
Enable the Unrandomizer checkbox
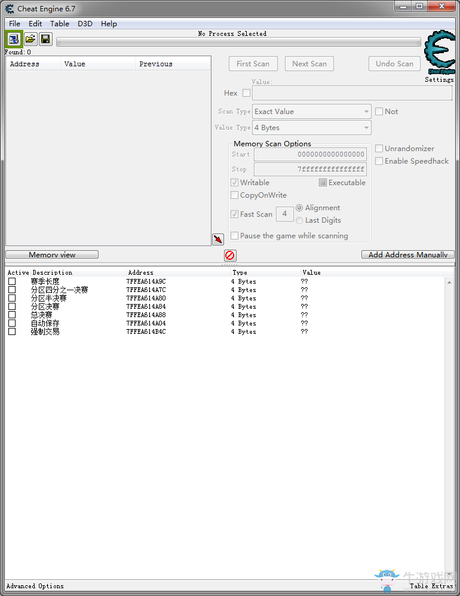pyautogui.click(x=379, y=148)
